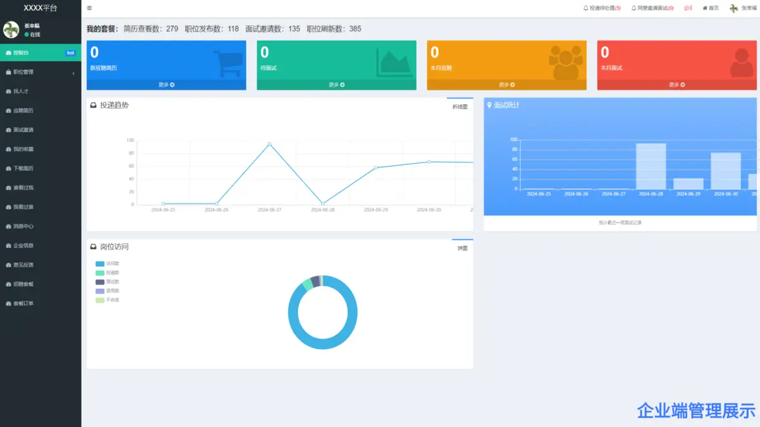
Task: Open the chat messages bubble icon
Action: coord(687,8)
